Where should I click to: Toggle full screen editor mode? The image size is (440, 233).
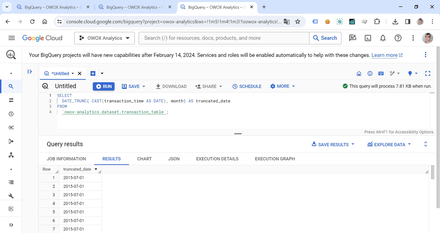click(x=428, y=74)
